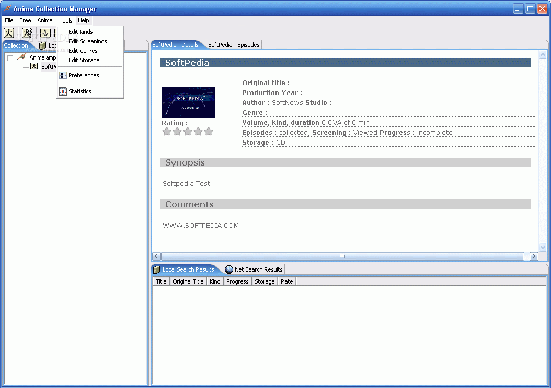The width and height of the screenshot is (551, 388).
Task: Click the globe icon on Net Search tab
Action: click(x=229, y=269)
